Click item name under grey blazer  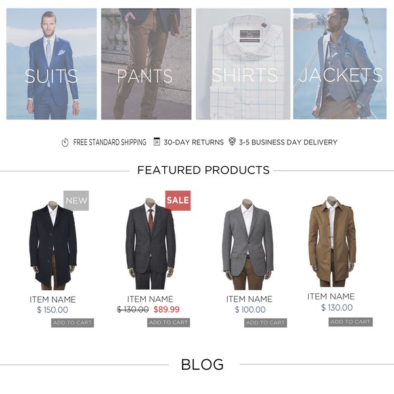(250, 299)
